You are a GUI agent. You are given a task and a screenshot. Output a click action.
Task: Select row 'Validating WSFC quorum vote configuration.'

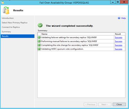(x=81, y=49)
